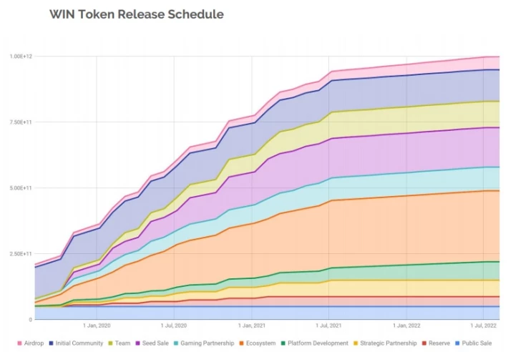This screenshot has width=508, height=352.
Task: Click the Airdrop pink legend swatch
Action: pos(19,343)
